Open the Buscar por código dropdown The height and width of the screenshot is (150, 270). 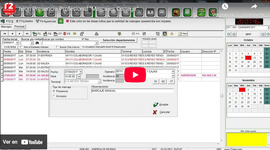32,43
